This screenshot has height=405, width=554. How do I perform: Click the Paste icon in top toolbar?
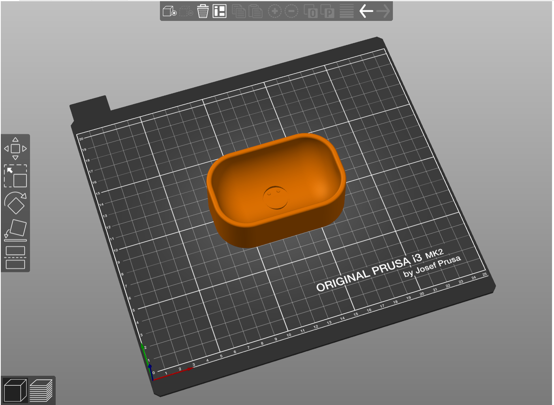click(x=255, y=11)
